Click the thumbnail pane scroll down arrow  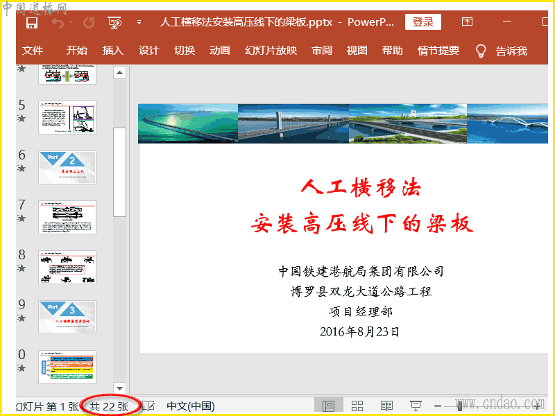(119, 388)
